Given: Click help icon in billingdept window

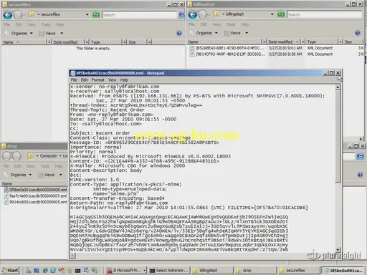Looking at the screenshot, I should tap(358, 33).
